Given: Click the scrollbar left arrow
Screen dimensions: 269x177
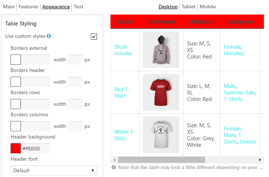Looking at the screenshot, I should point(114,160).
